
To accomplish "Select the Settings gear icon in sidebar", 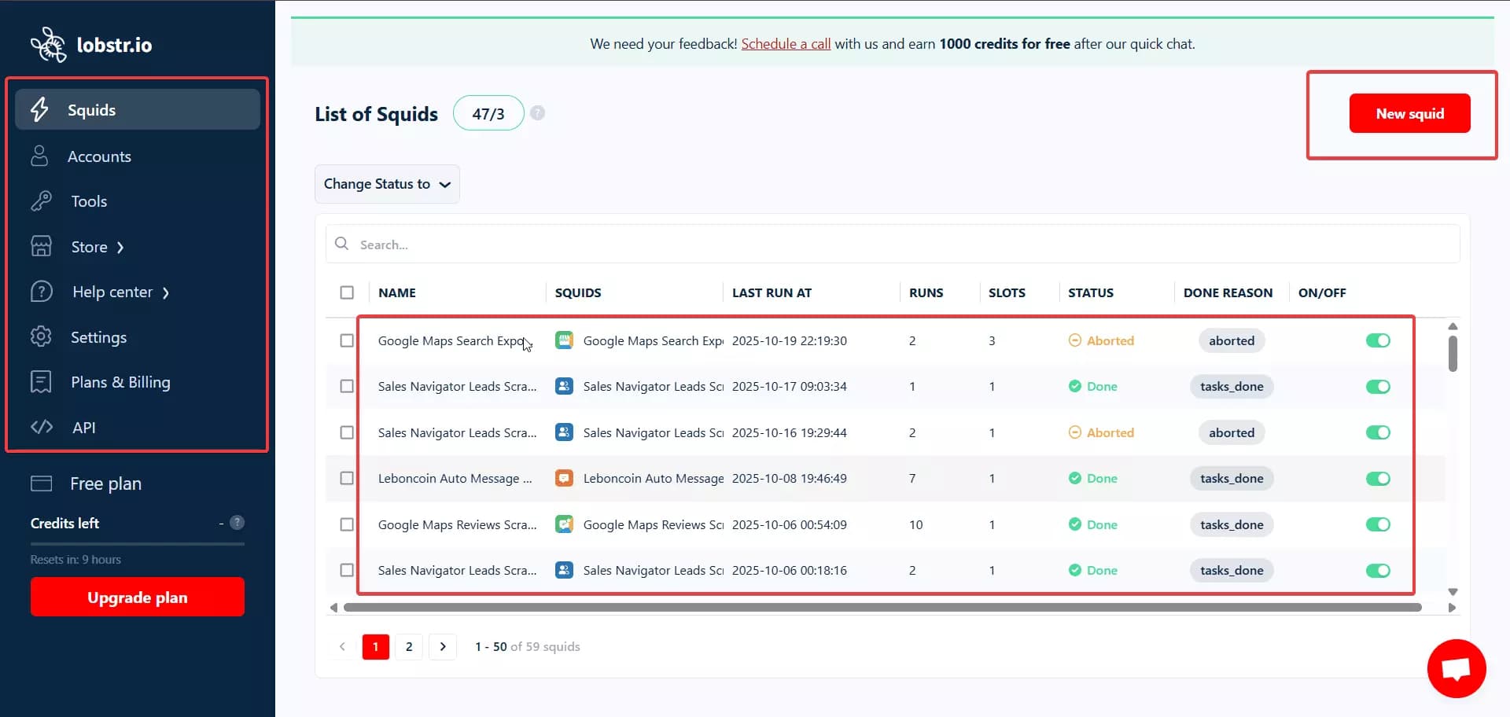I will pyautogui.click(x=41, y=336).
